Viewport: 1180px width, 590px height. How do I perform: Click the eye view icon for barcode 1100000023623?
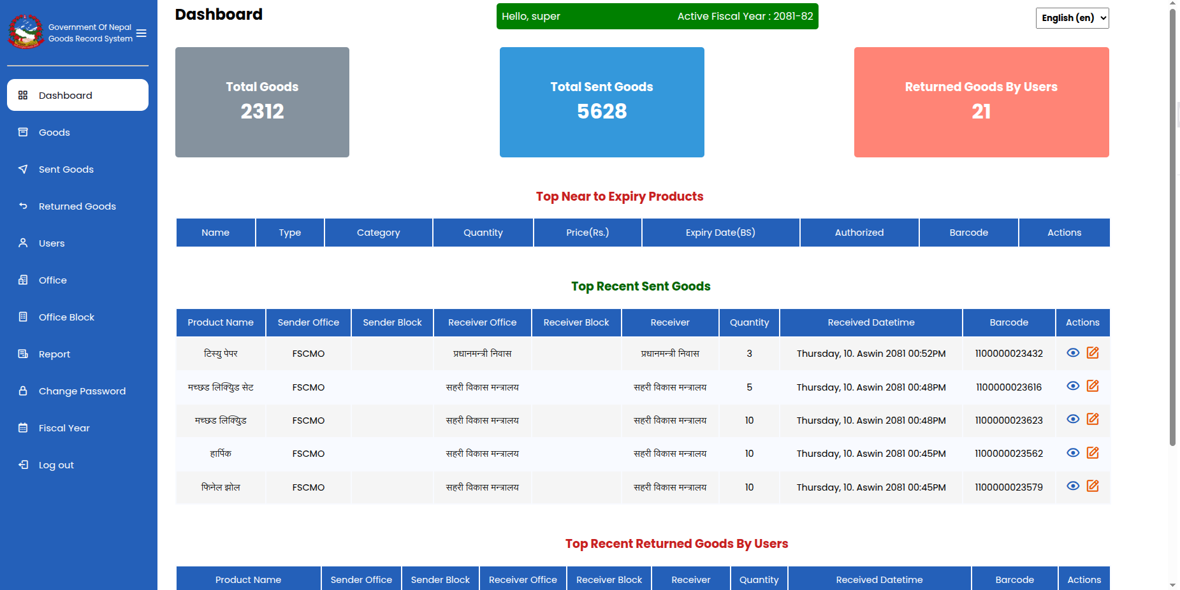coord(1073,419)
